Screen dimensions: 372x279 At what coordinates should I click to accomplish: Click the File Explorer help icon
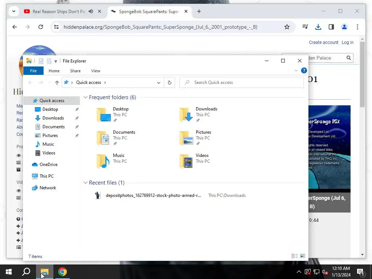[304, 70]
